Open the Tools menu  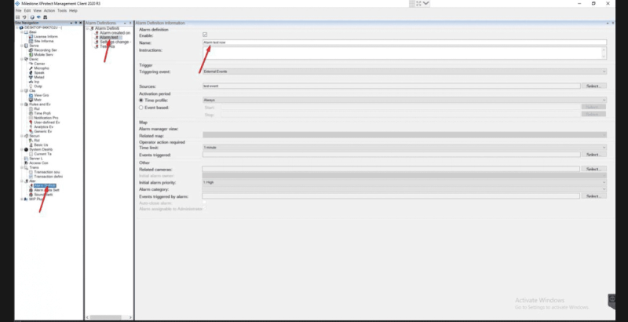[x=62, y=11]
